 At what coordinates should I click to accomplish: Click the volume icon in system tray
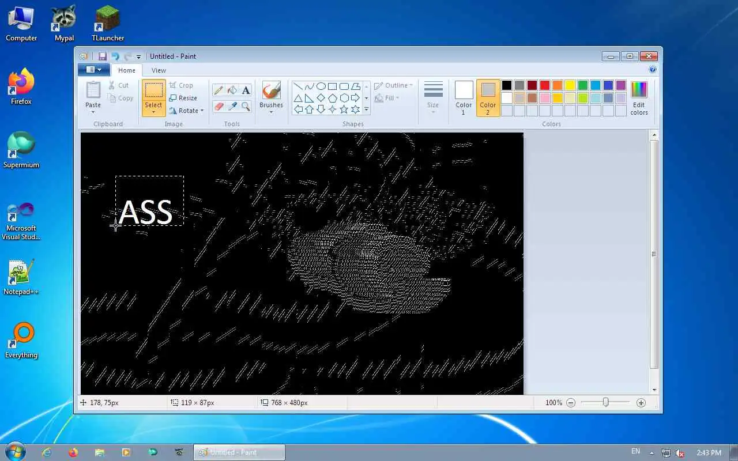tap(680, 453)
